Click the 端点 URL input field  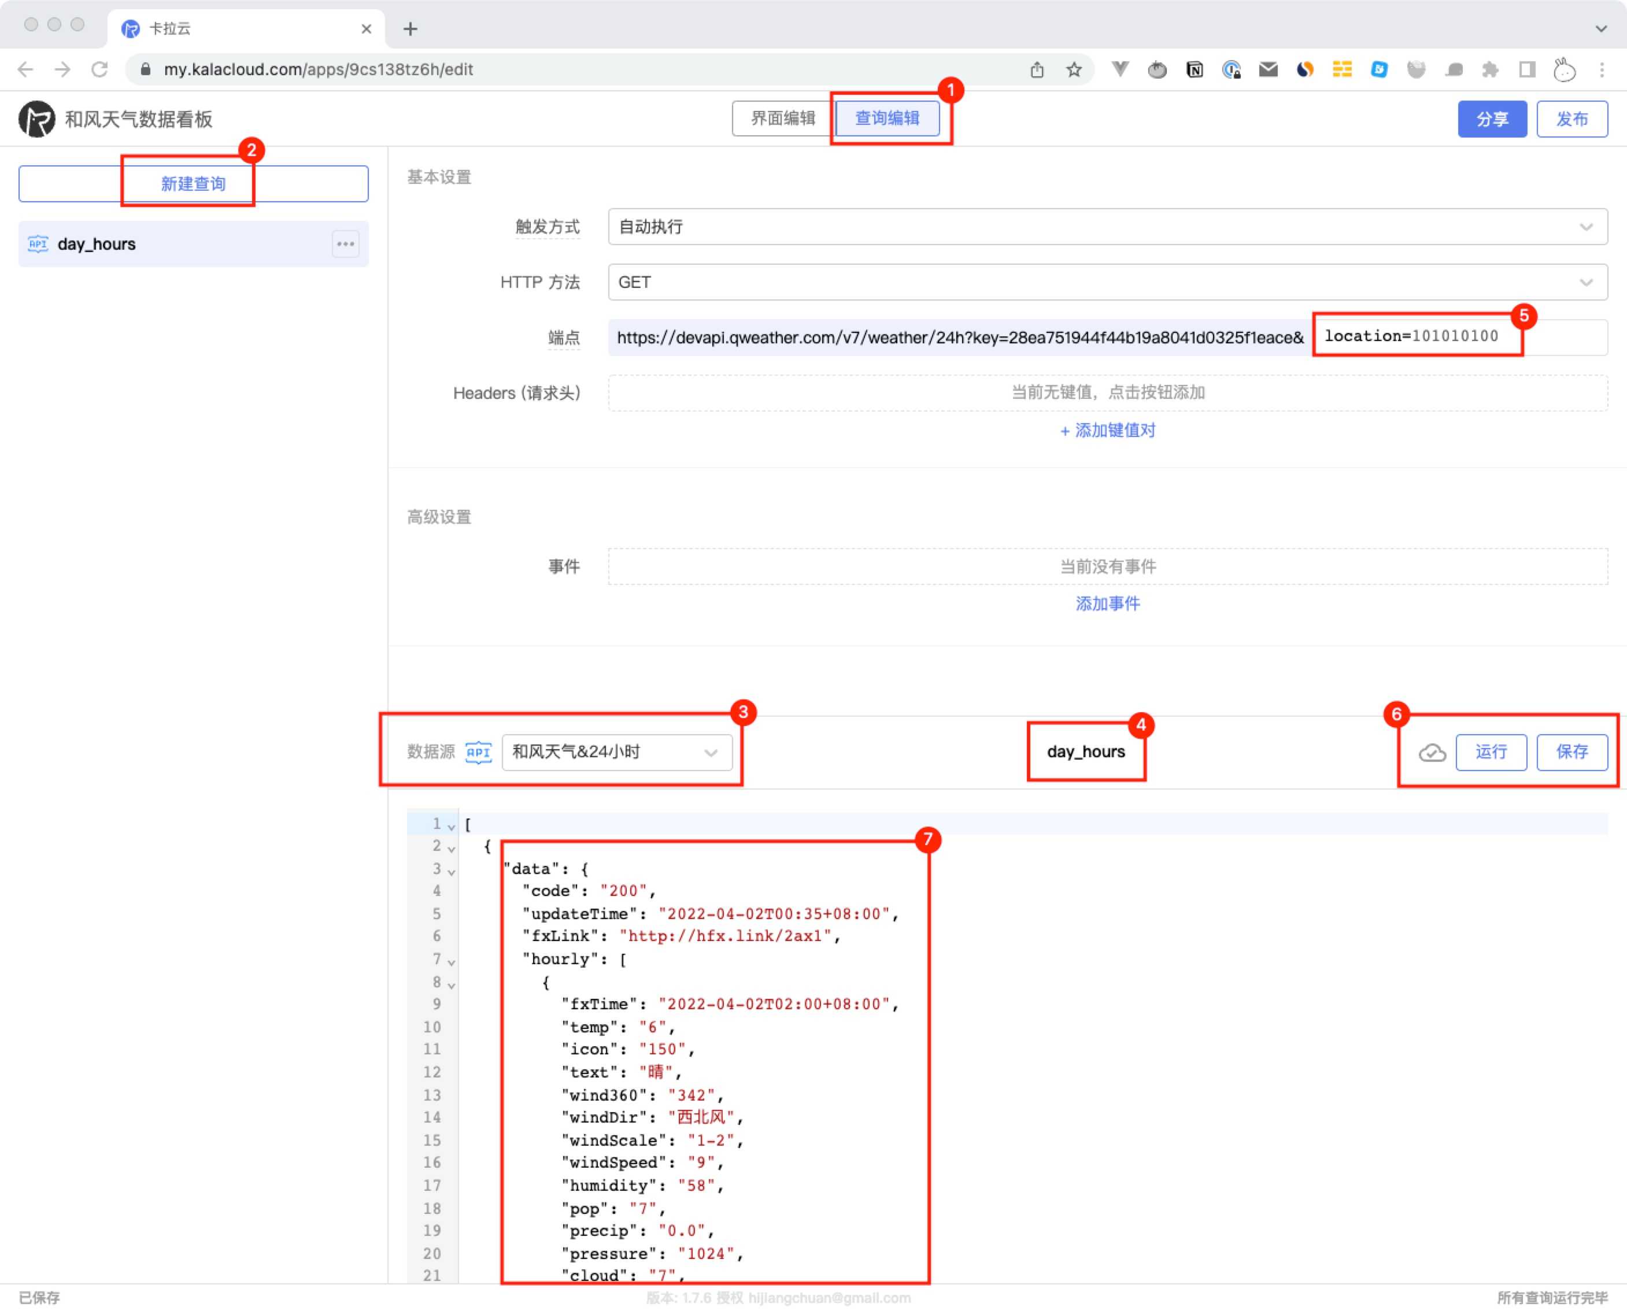coord(1107,337)
